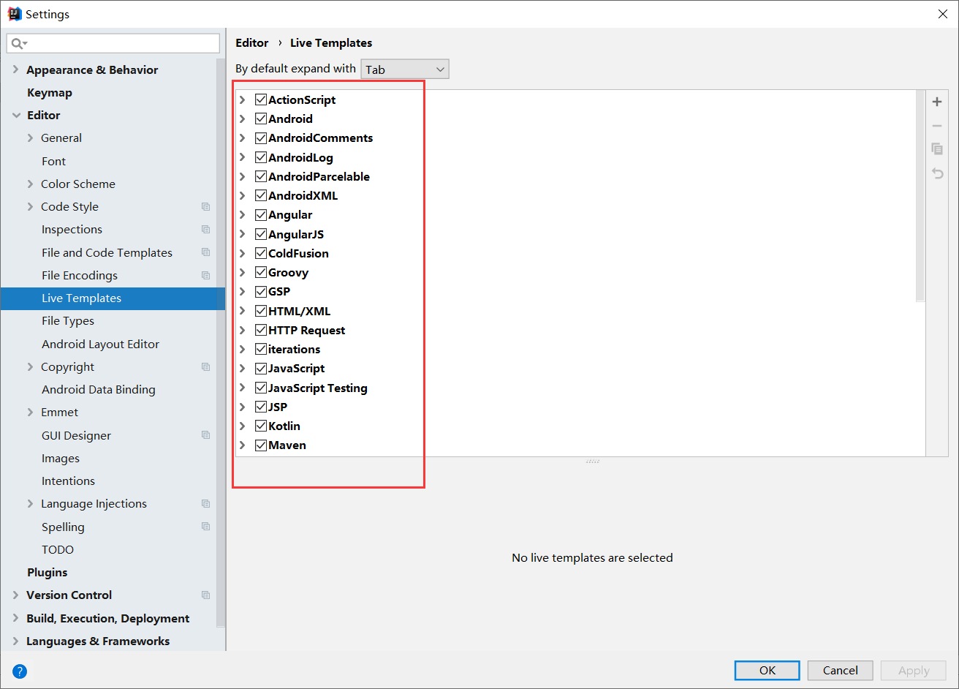
Task: Toggle the AndroidLog checkbox
Action: tap(261, 157)
